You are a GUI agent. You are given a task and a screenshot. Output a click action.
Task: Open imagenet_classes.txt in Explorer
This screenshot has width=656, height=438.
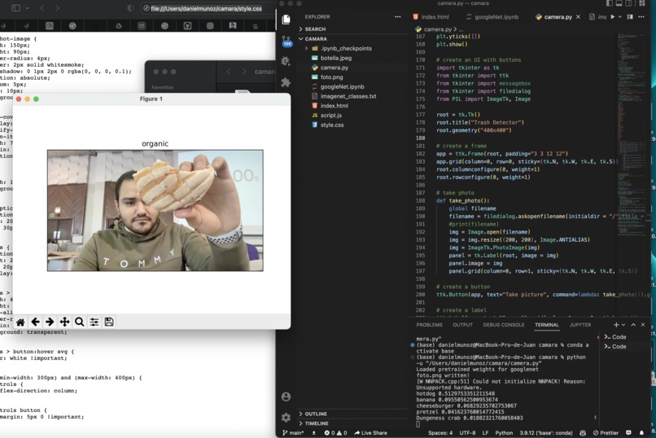(352, 96)
